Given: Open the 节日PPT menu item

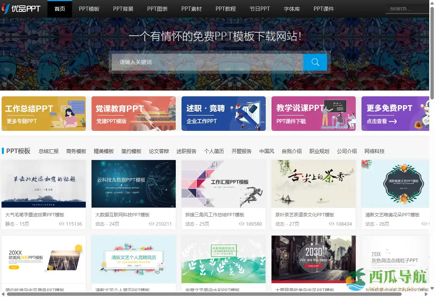Looking at the screenshot, I should coord(260,8).
